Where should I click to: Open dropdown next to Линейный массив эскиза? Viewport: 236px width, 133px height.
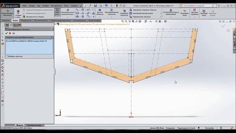coord(161,13)
